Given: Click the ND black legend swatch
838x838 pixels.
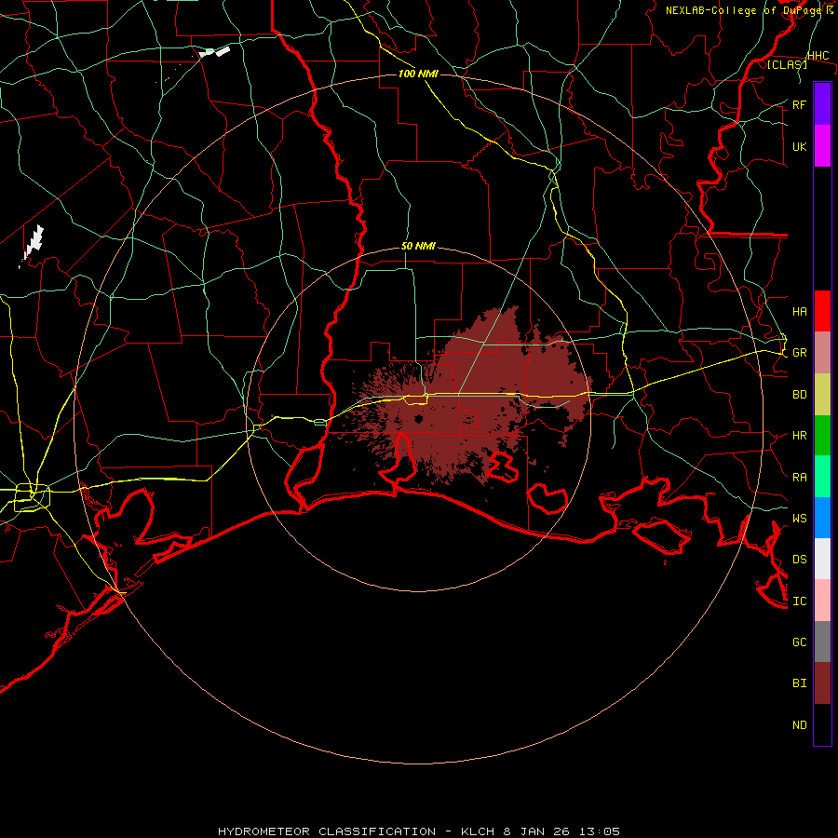Looking at the screenshot, I should (822, 724).
